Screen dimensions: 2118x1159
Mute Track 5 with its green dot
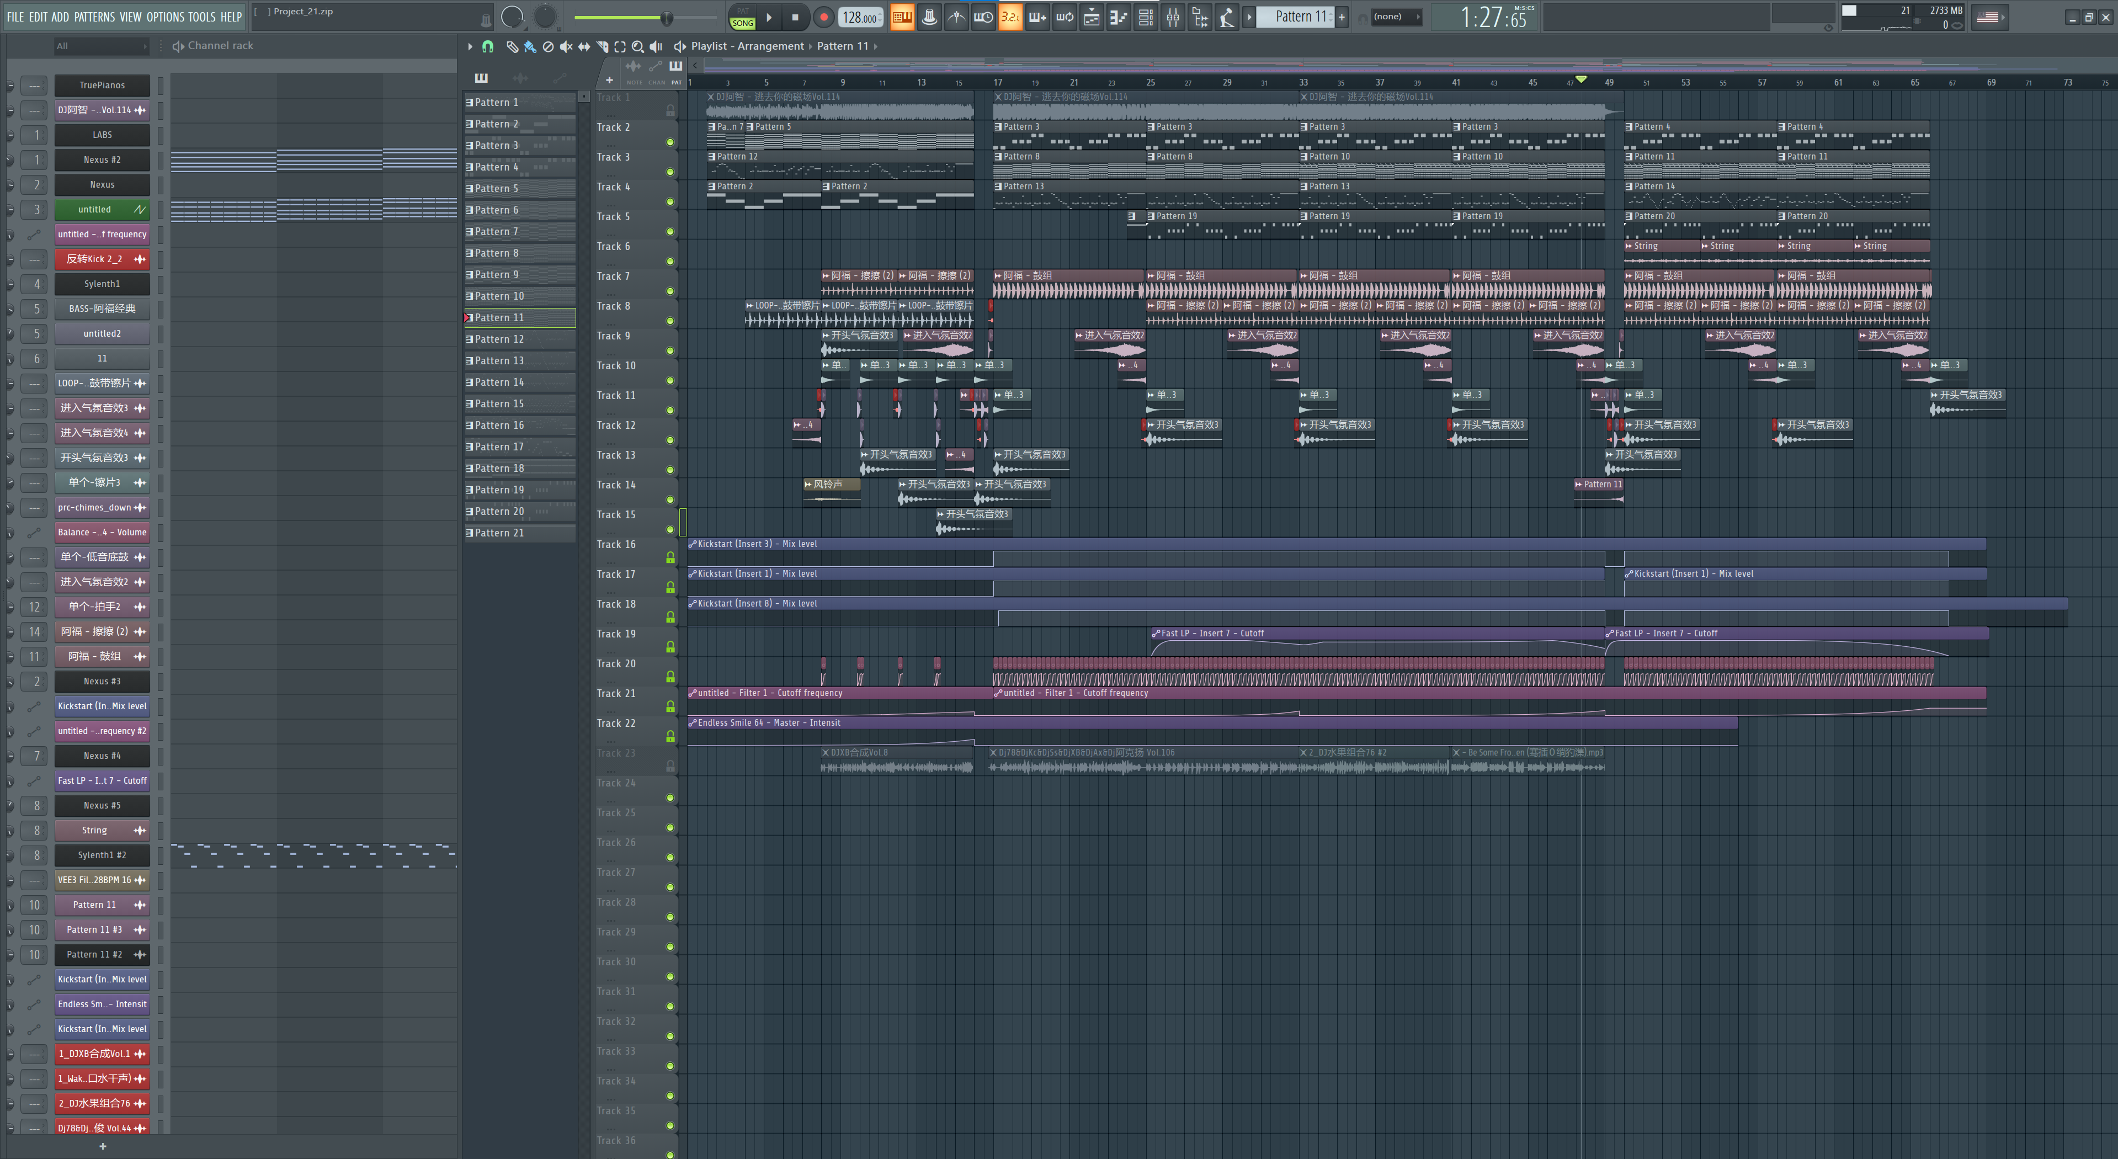pos(670,232)
